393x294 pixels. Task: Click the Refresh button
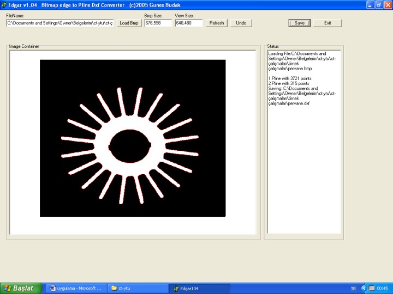point(217,23)
